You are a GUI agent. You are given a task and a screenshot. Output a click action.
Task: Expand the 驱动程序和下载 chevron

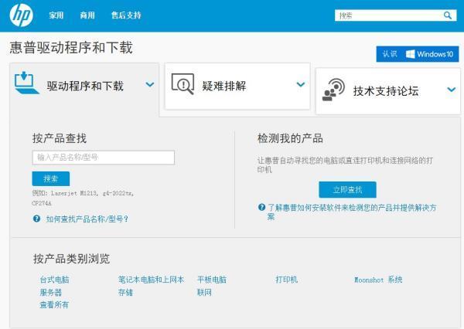click(150, 84)
